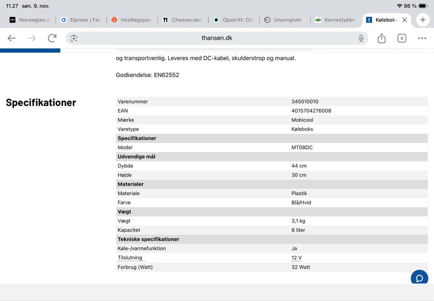Click the Blå/Hvid colour value
Screen dimensions: 434x301
(301, 203)
